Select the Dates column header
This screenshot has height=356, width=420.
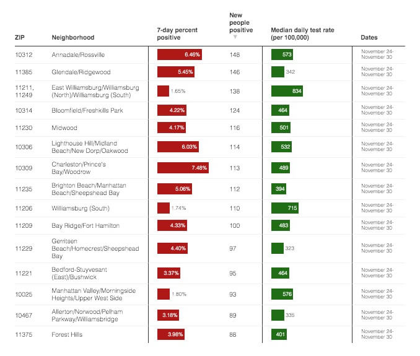coord(369,38)
